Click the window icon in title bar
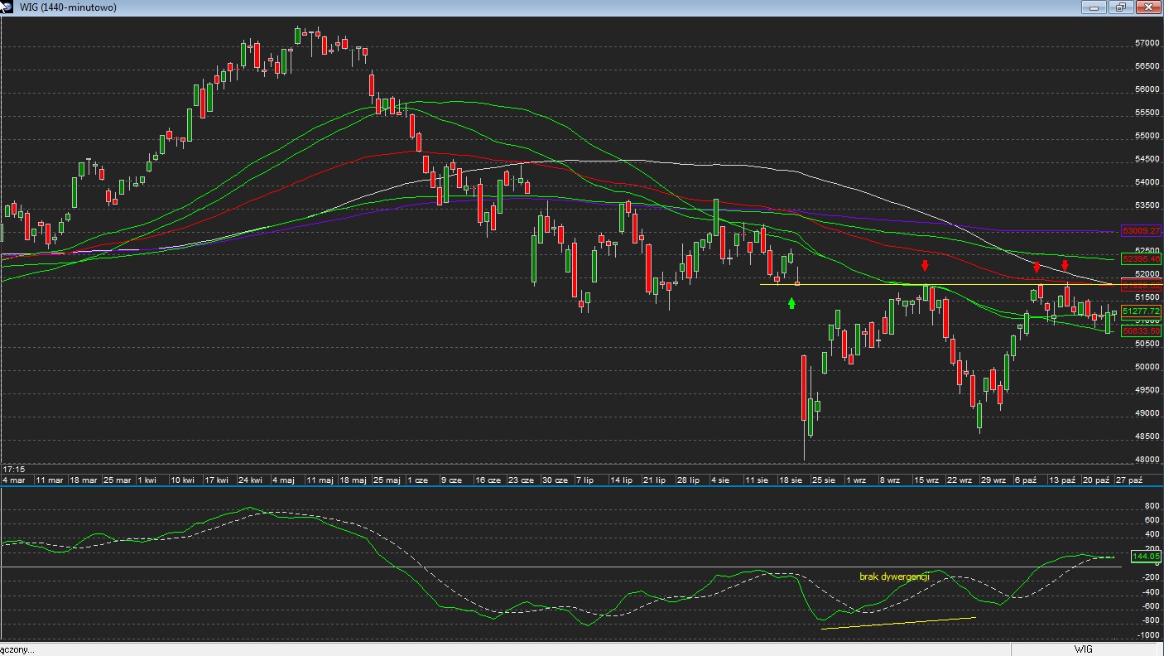Image resolution: width=1164 pixels, height=656 pixels. pos(6,7)
